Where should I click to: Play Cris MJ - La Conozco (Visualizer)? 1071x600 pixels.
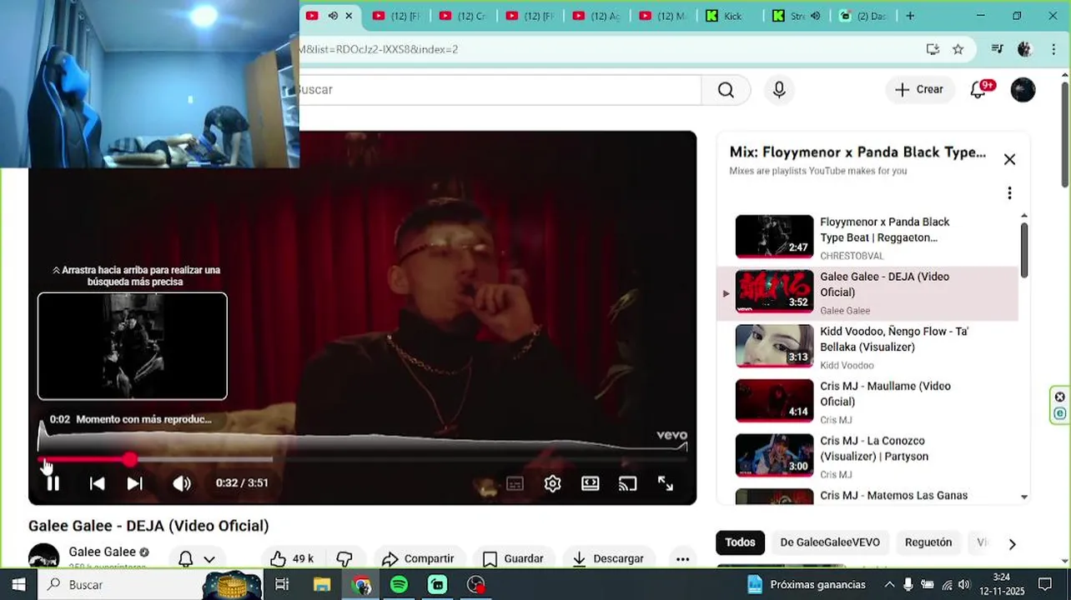867,457
